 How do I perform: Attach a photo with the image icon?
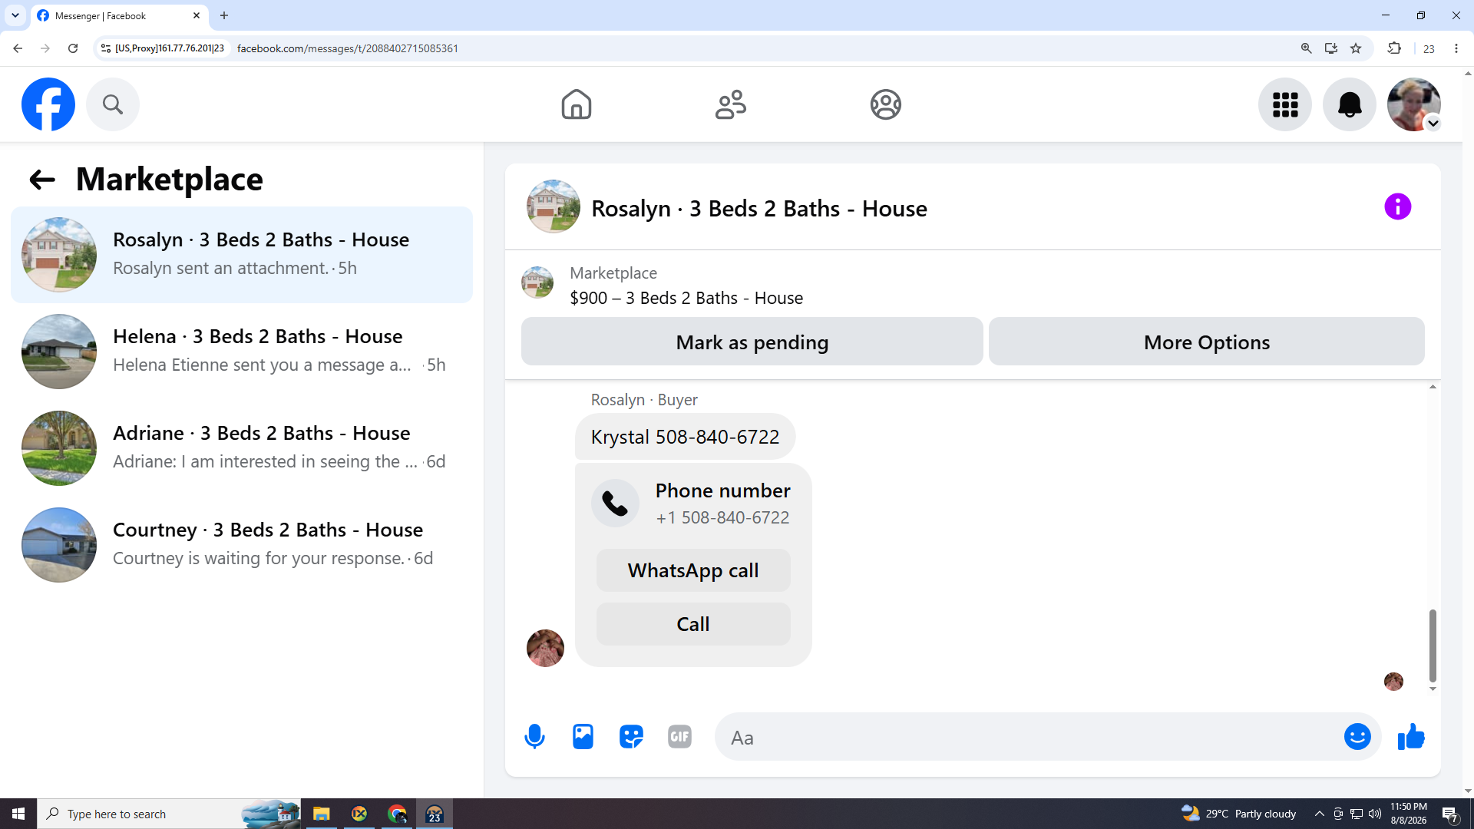583,737
